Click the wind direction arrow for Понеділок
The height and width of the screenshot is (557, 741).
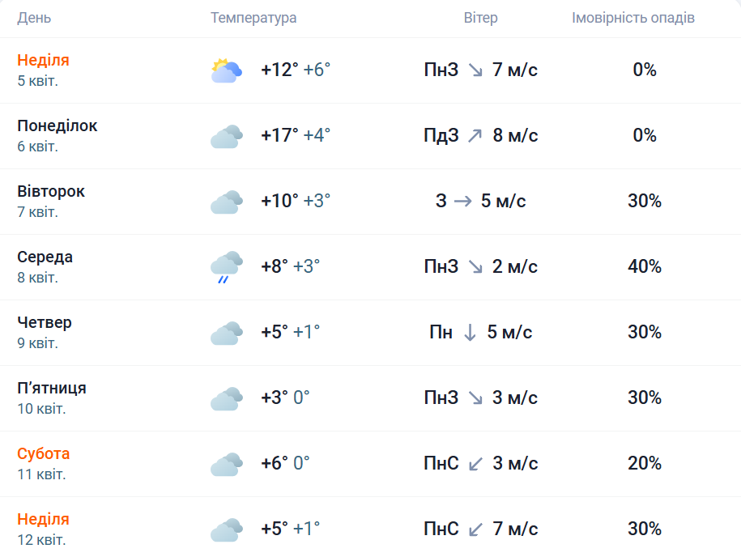click(x=475, y=136)
